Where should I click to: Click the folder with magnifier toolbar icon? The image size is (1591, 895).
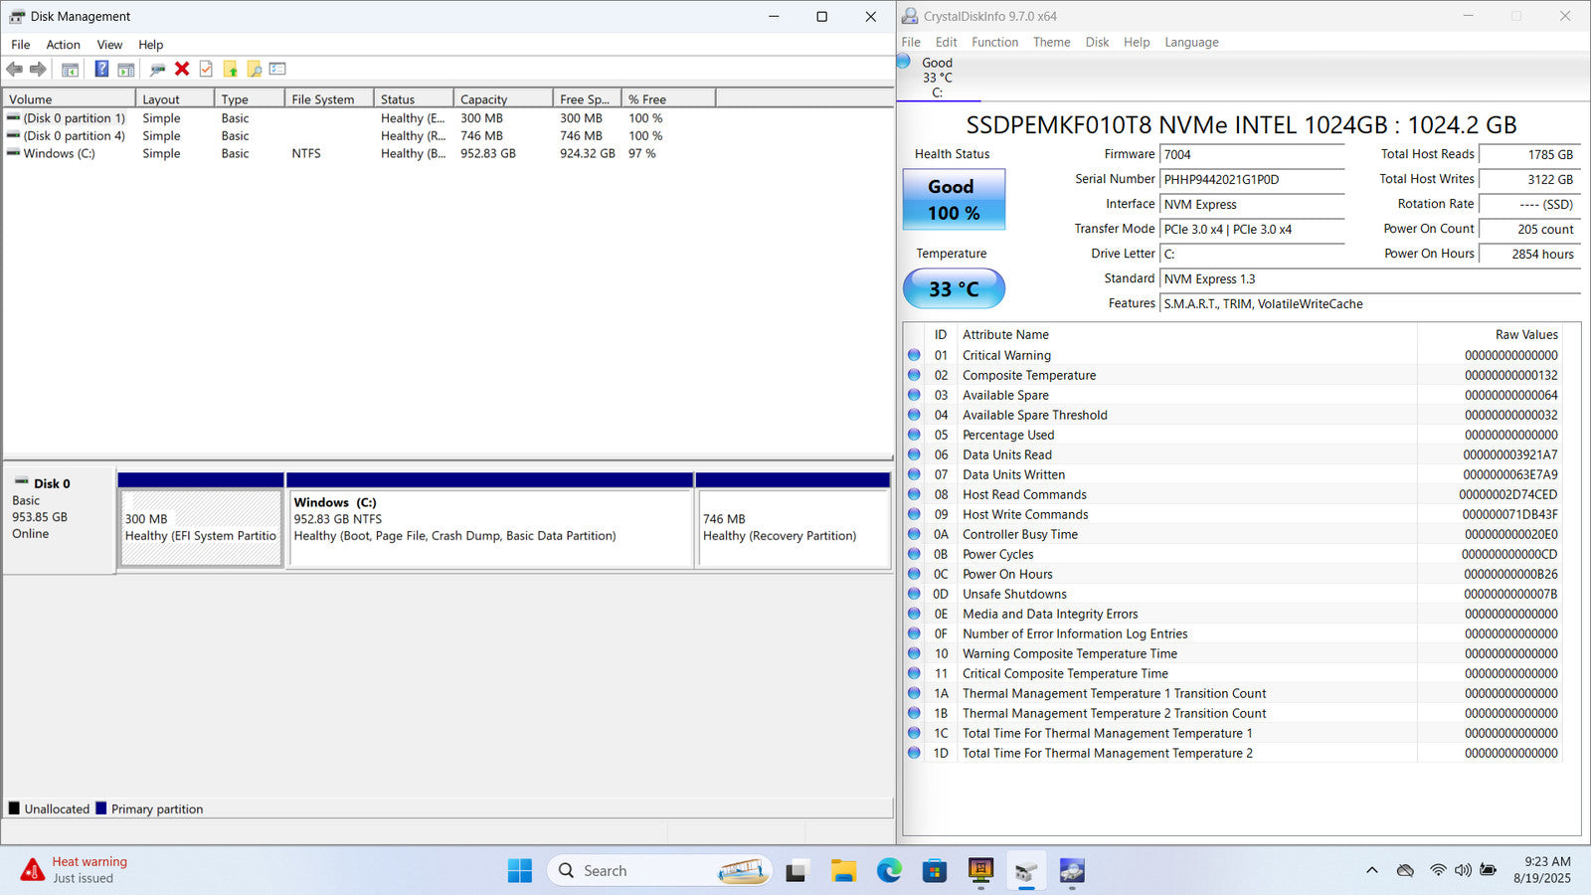255,69
